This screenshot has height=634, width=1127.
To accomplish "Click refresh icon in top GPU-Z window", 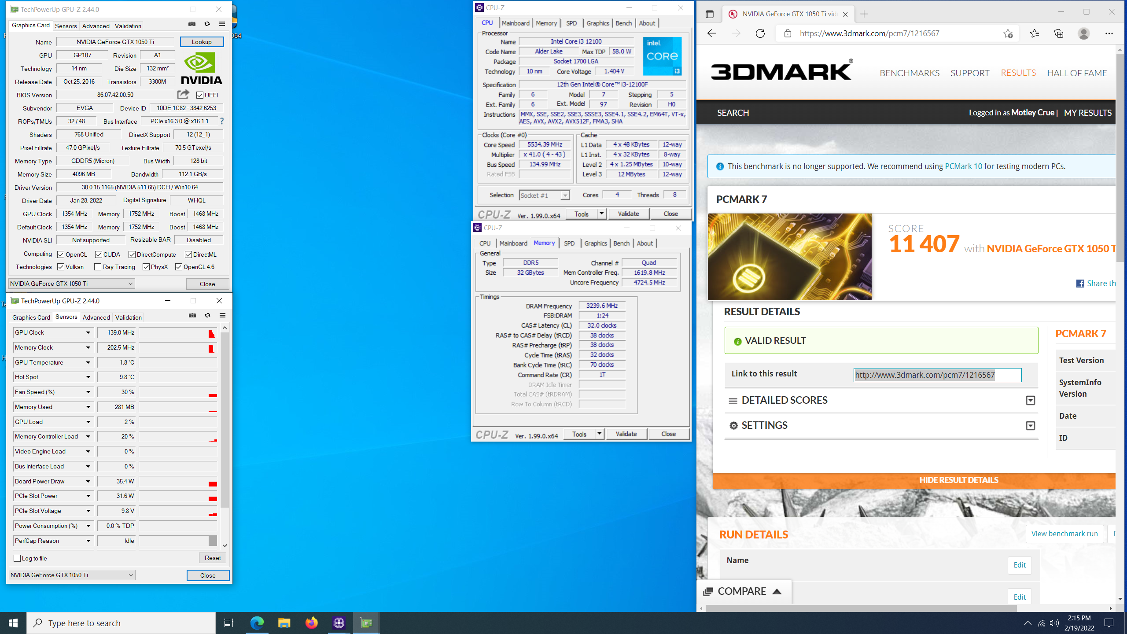I will click(207, 24).
